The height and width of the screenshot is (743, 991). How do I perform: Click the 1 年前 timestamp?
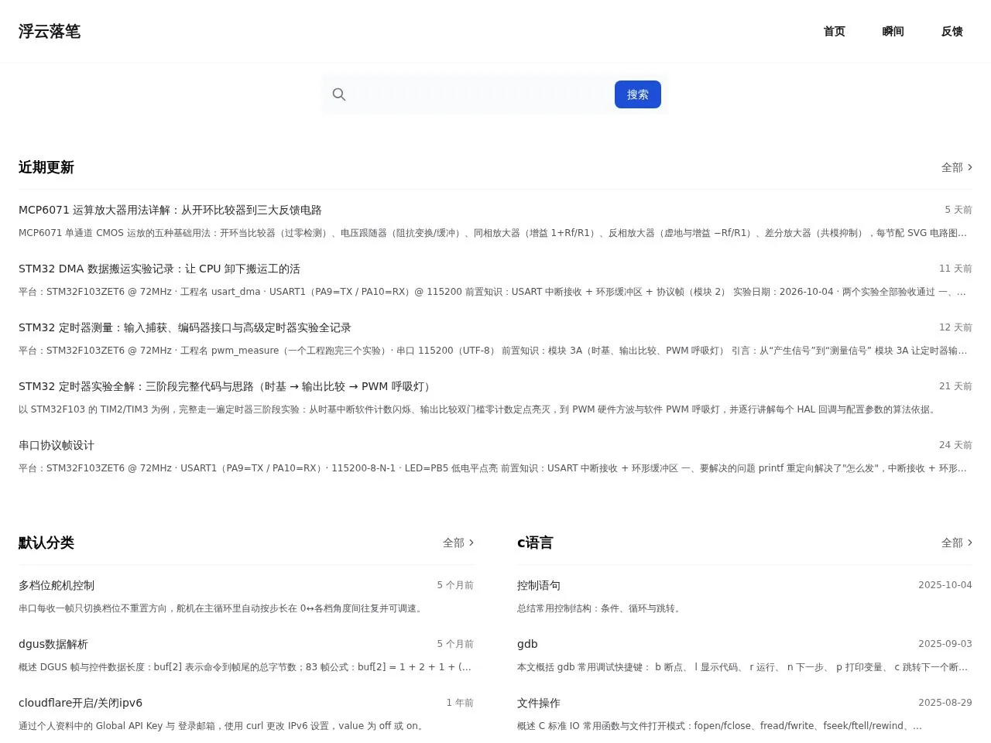tap(460, 703)
